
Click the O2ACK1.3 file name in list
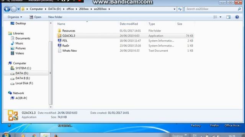[x=69, y=36]
